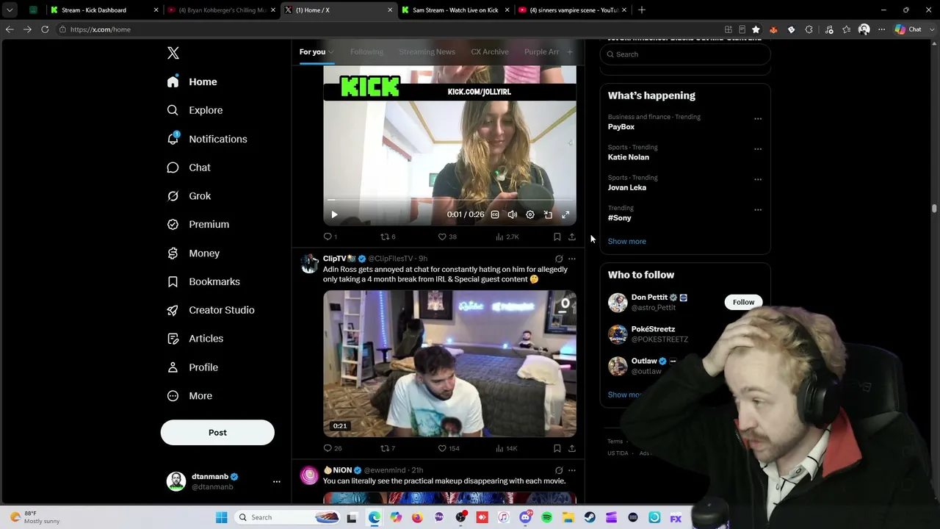Screen dimensions: 940x529
Task: Launch Grok from the X sidebar
Action: [189, 196]
